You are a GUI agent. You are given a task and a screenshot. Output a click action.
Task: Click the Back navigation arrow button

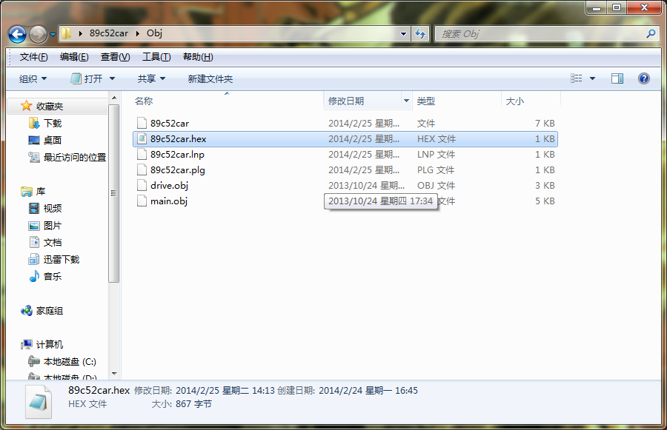coord(18,34)
